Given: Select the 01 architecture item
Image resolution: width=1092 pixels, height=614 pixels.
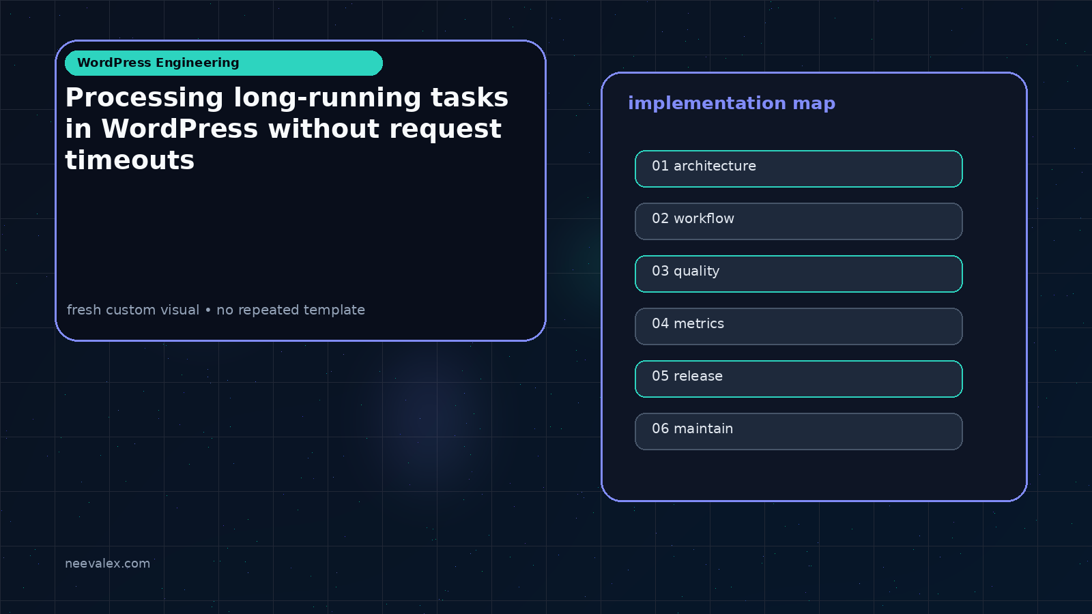Looking at the screenshot, I should click(x=799, y=169).
